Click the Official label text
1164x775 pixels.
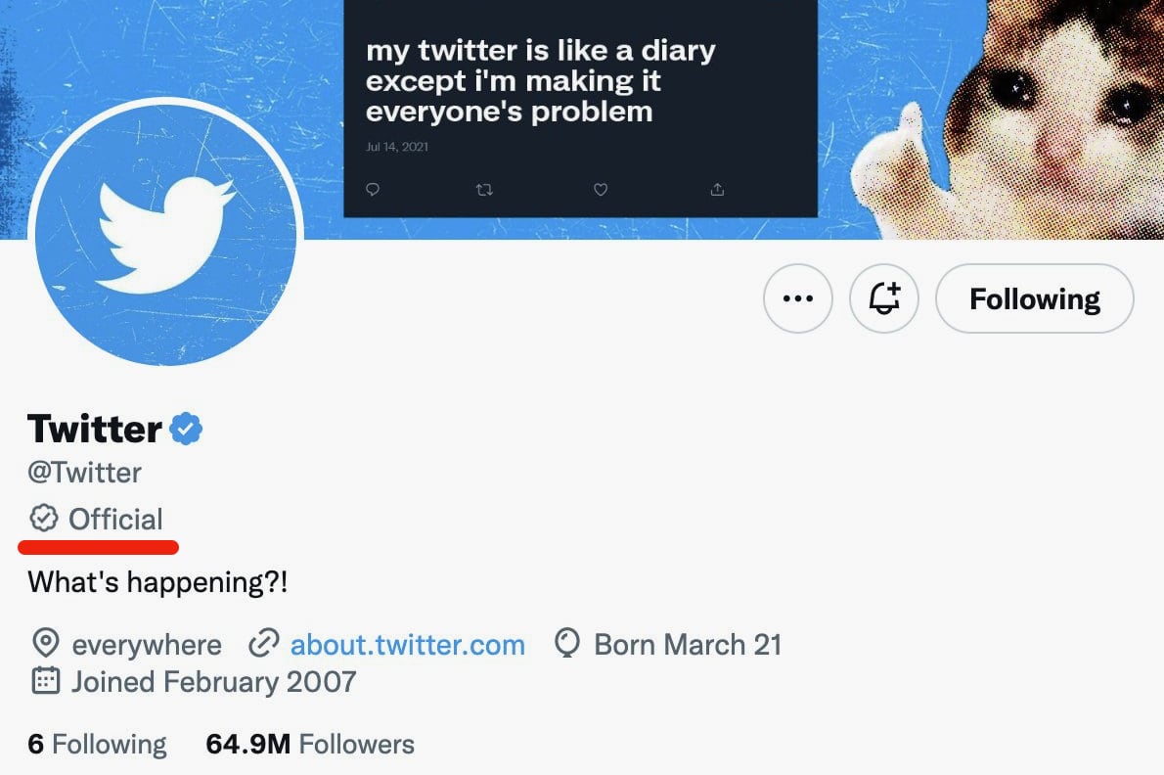click(115, 519)
